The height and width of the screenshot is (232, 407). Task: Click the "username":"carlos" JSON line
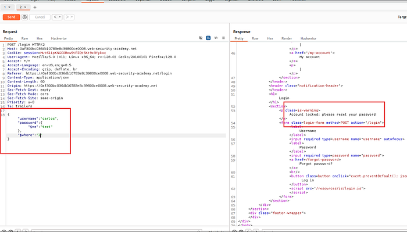pyautogui.click(x=38, y=119)
